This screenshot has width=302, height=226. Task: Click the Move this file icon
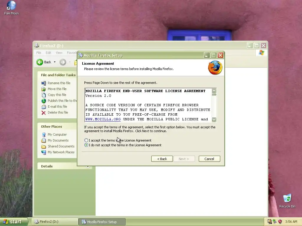(x=44, y=89)
